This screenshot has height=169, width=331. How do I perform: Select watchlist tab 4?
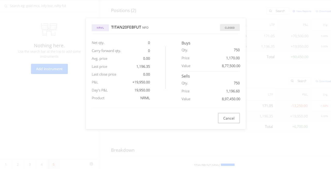point(42,164)
